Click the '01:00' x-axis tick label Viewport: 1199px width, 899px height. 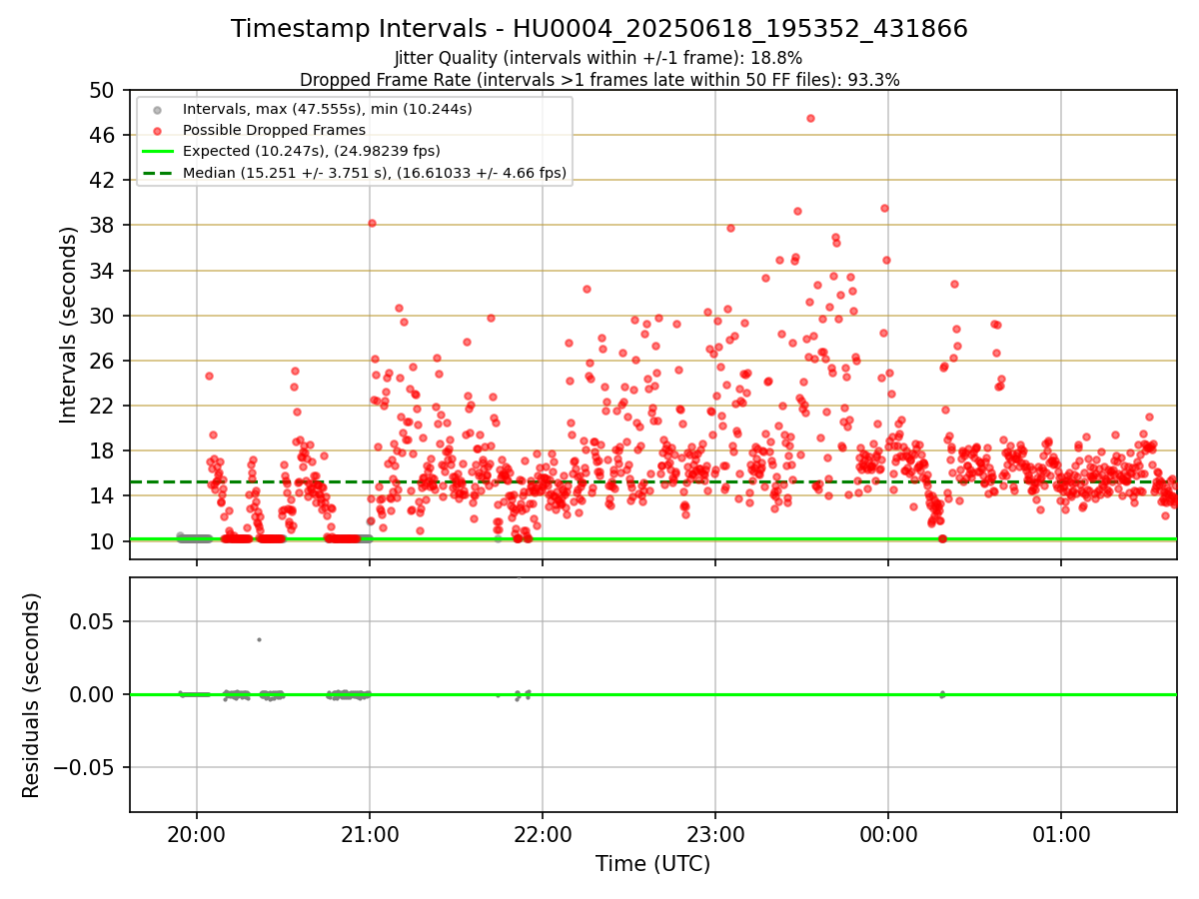1061,833
